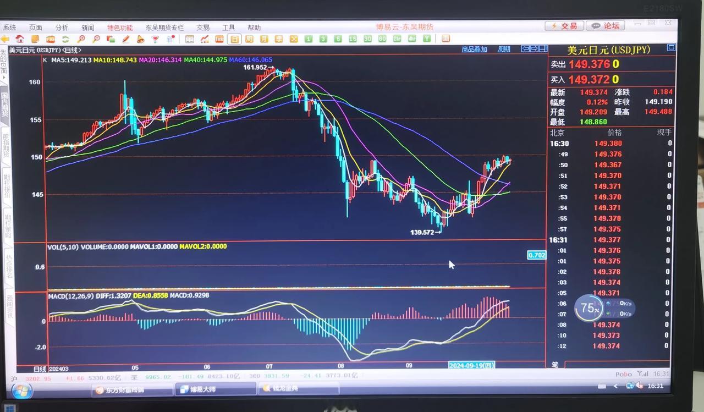This screenshot has height=412, width=704.
Task: Open the 工具 menu
Action: [228, 28]
